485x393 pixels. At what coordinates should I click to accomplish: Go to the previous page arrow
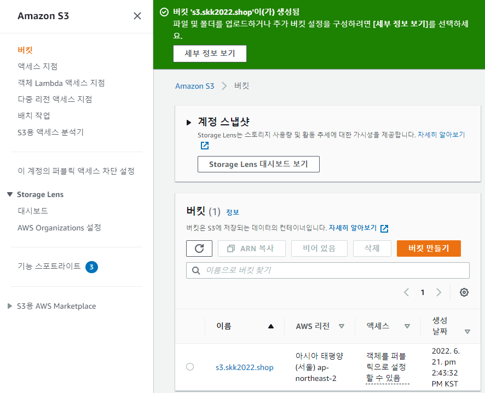406,292
